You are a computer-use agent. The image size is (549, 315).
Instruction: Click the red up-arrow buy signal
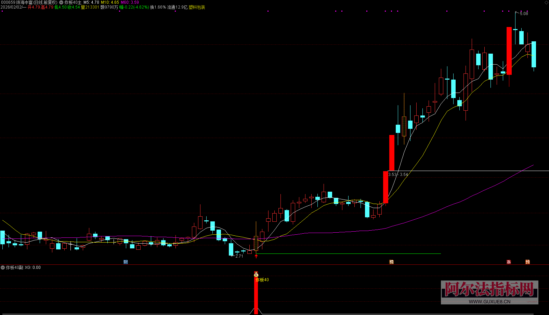click(x=256, y=256)
